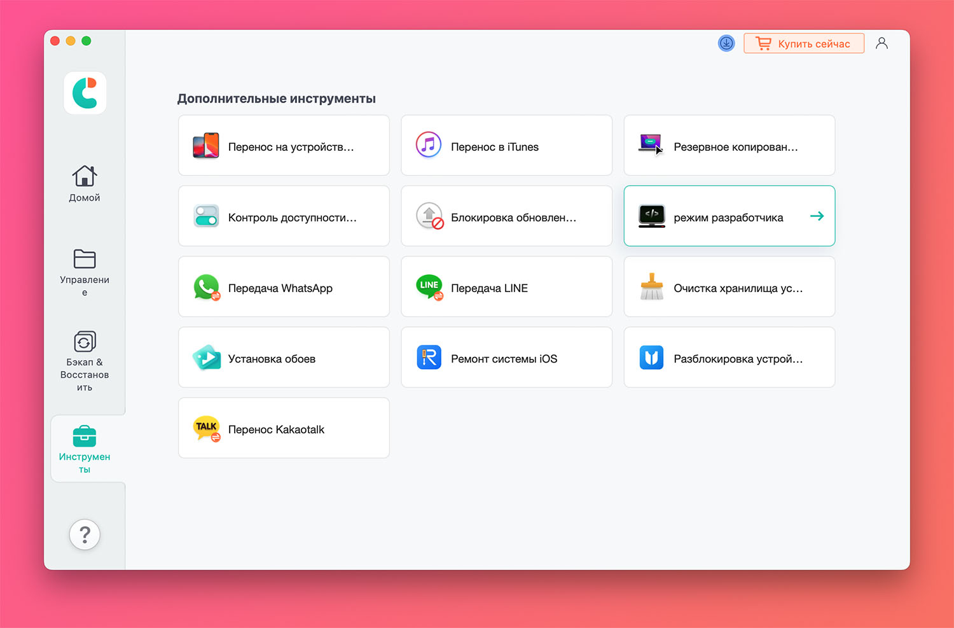Click the blue R icon for Ремонт системы iOS

[x=429, y=358]
